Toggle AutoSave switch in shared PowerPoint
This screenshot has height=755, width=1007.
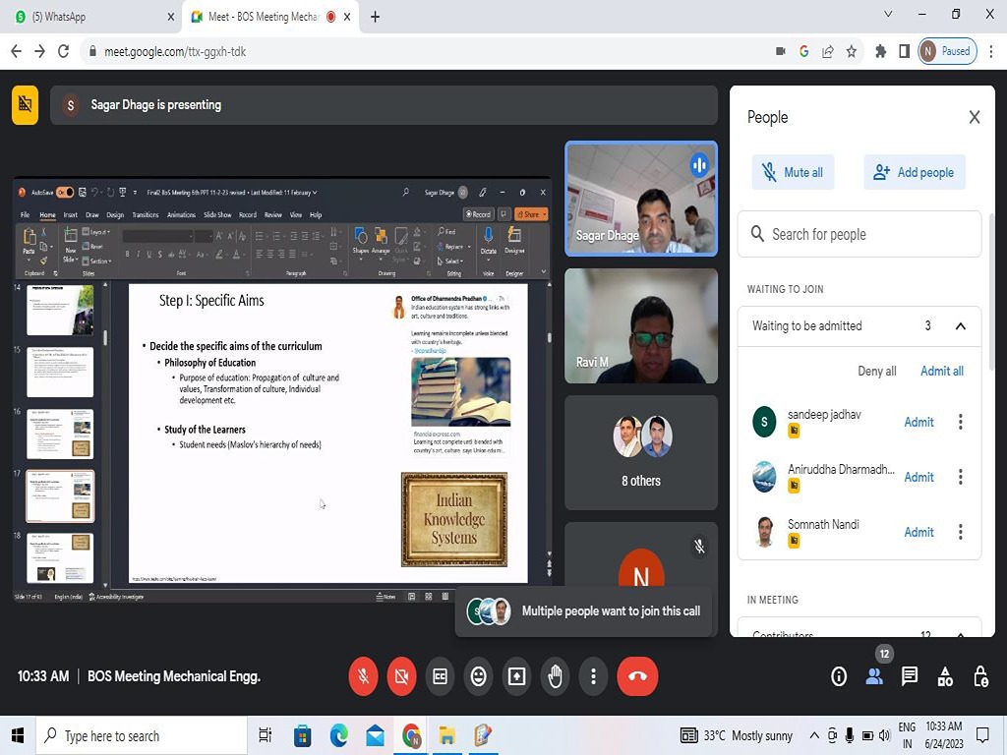(65, 192)
